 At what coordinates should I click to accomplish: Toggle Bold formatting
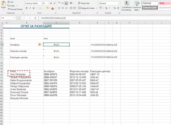[26, 8]
